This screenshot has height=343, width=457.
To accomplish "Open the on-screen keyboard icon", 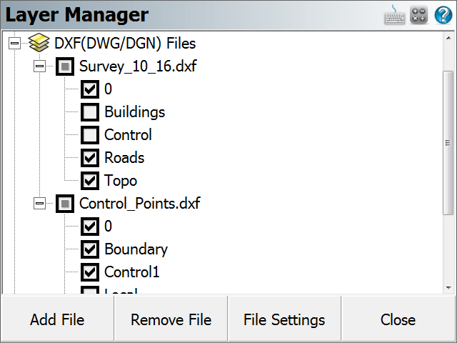I will [x=394, y=14].
